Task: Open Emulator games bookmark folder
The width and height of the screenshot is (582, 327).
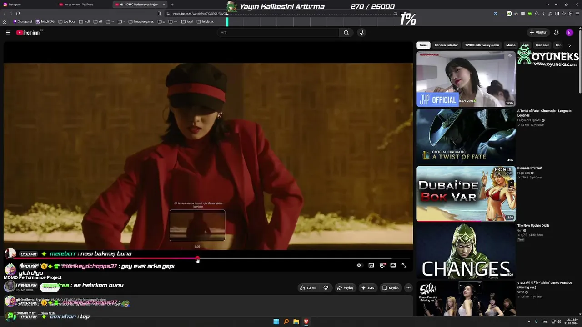Action: pos(141,21)
